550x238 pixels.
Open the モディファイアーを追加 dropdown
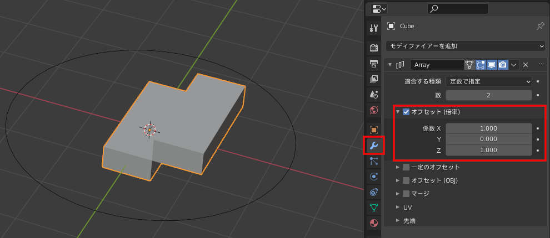[x=465, y=46]
